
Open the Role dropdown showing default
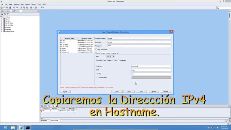110,57
